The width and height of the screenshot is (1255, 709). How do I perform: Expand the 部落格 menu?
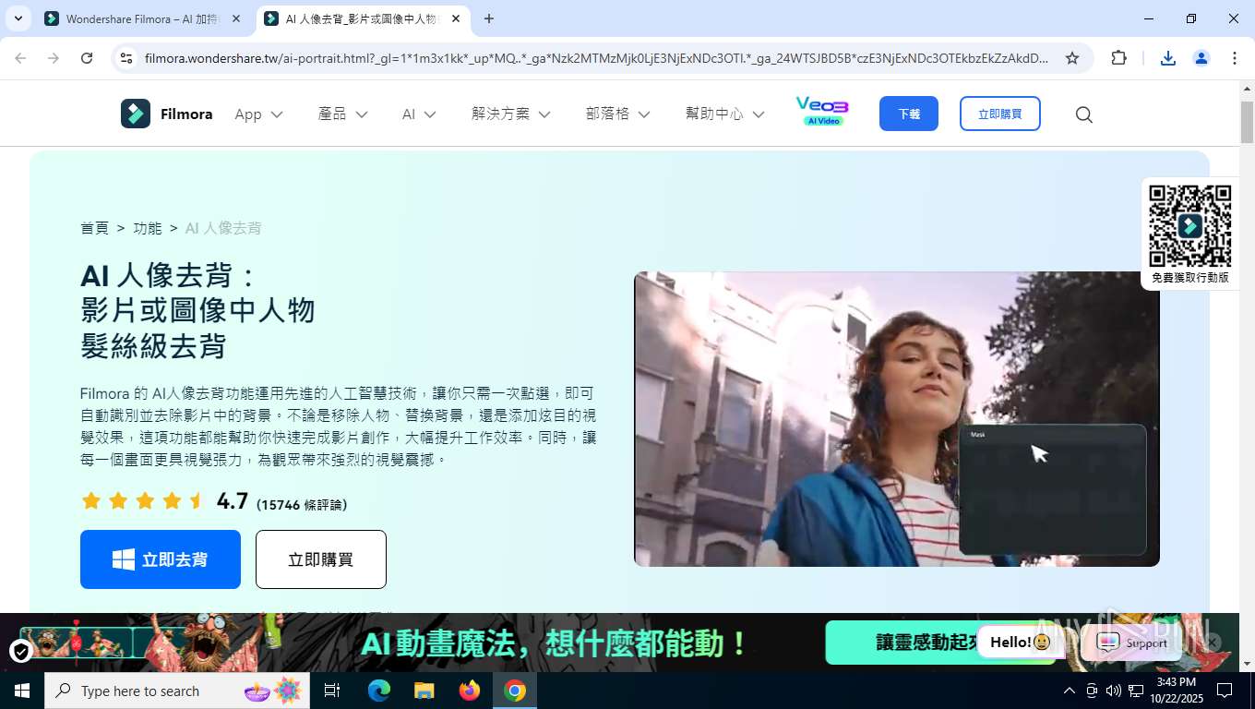click(x=617, y=114)
